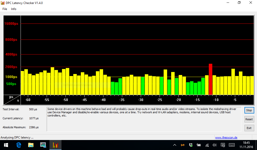Click the 2000µs axis label

(11, 67)
